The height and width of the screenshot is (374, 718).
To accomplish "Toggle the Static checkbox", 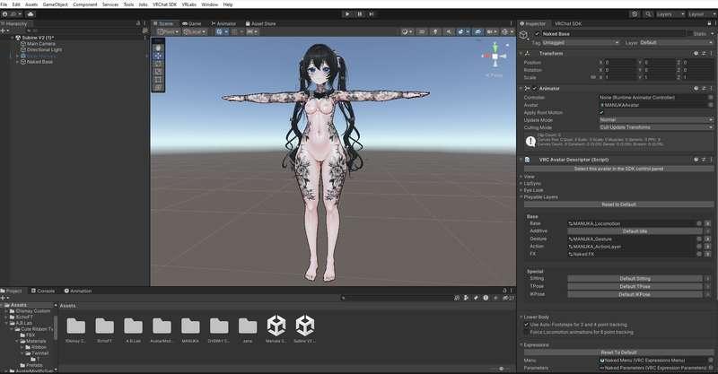I will click(689, 34).
